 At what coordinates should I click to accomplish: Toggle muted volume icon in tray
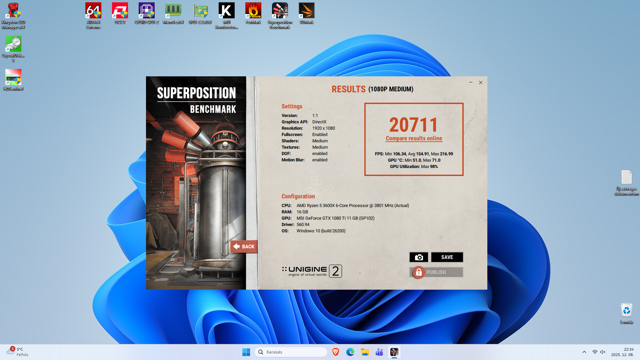[x=603, y=352]
